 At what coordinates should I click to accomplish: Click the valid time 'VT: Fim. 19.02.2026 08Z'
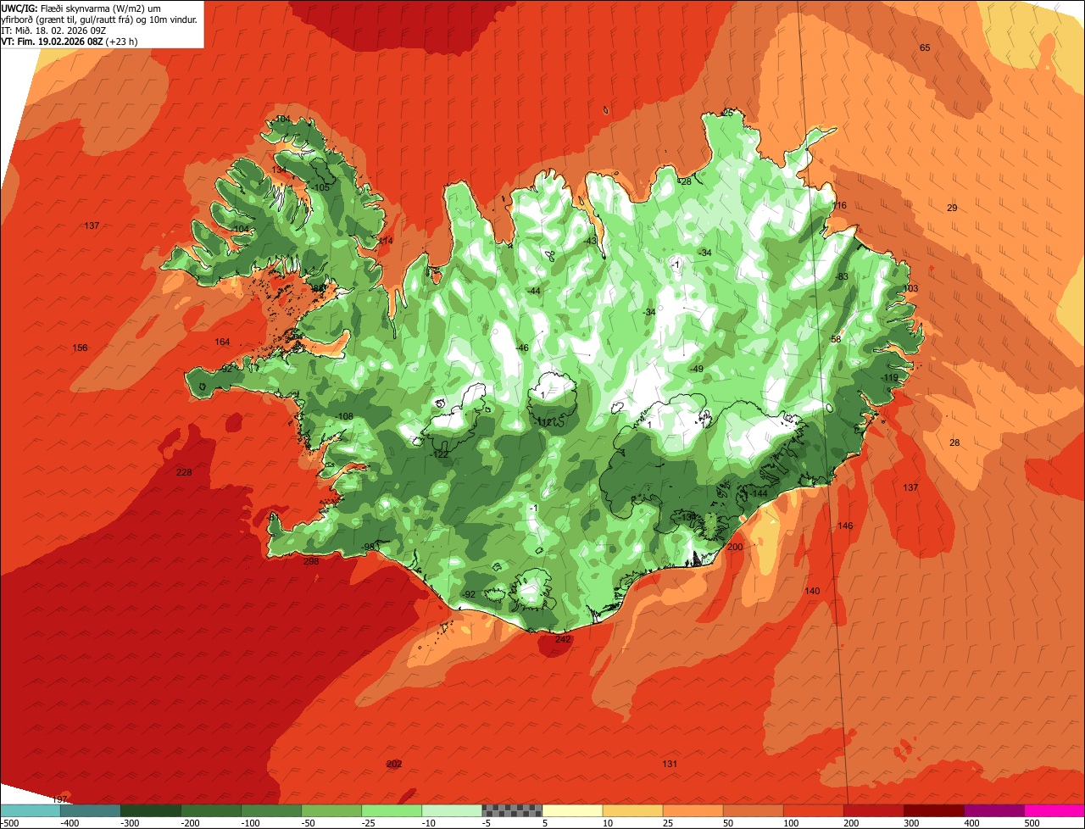coord(53,41)
